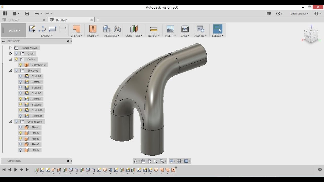
Task: Click the Make 3D print icon
Action: coord(185,29)
